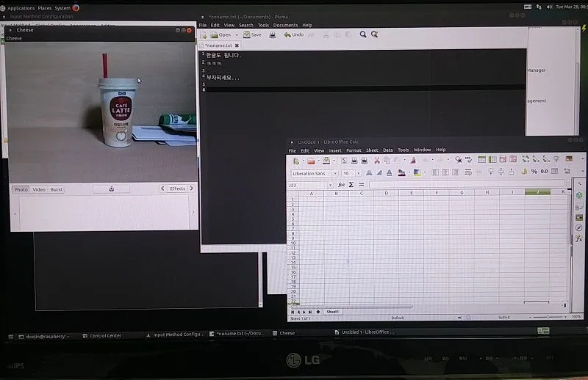
Task: Click the Export as PDF icon in Calc
Action: [x=344, y=161]
